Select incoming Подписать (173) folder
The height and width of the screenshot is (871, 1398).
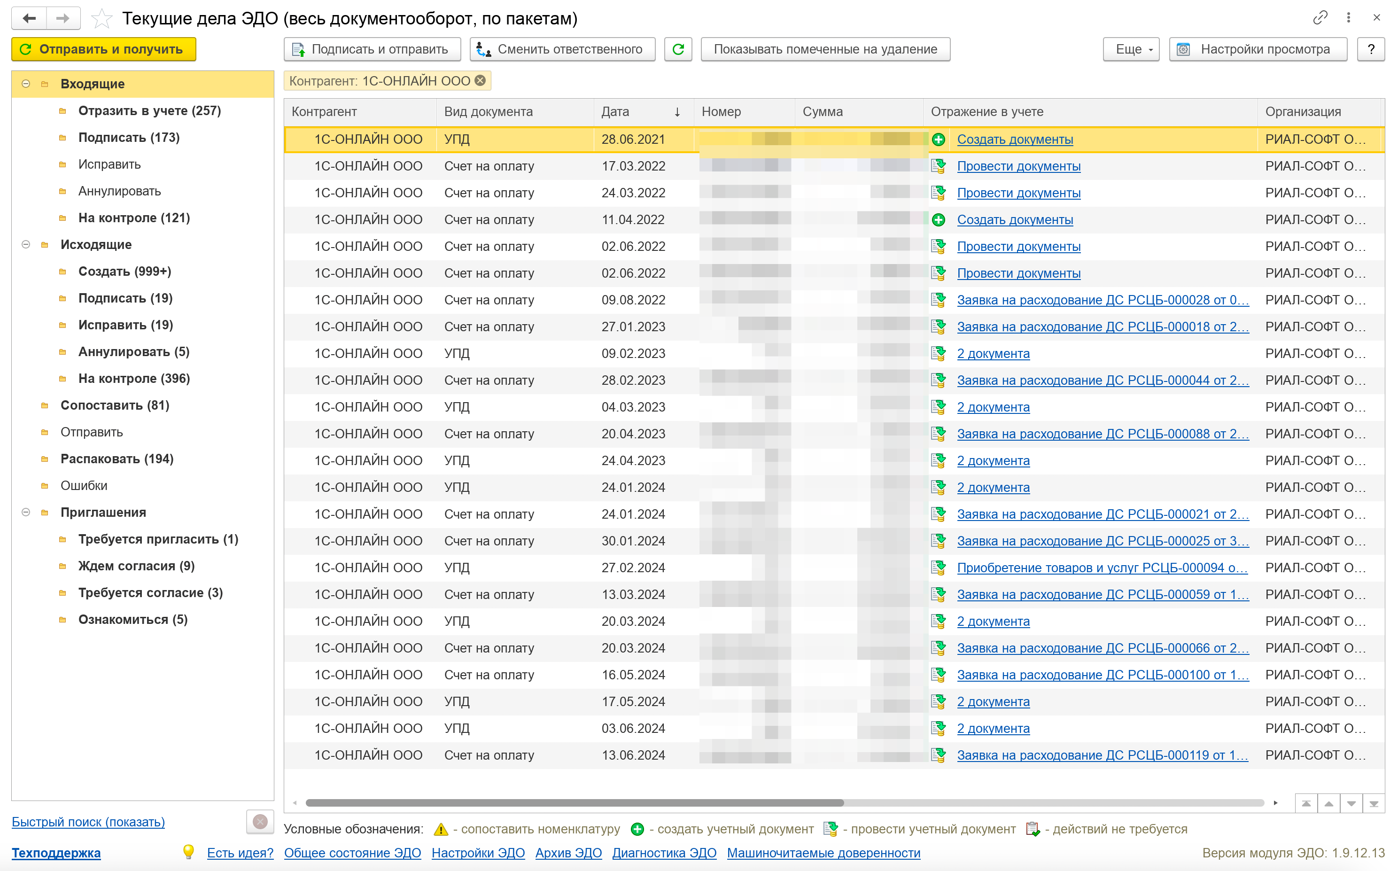pyautogui.click(x=129, y=138)
